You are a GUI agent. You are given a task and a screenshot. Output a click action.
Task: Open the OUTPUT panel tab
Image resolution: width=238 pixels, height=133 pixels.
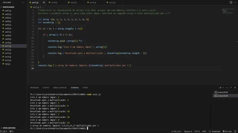pos(46,88)
